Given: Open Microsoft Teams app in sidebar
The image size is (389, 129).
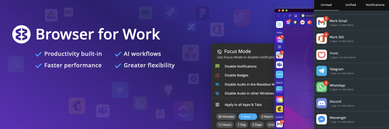Looking at the screenshot, I should [279, 65].
